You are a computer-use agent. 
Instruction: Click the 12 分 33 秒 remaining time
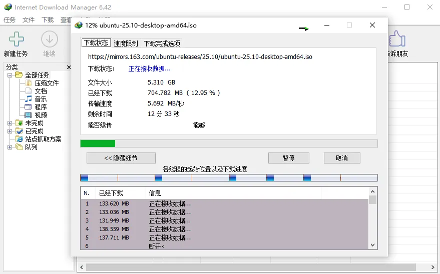(164, 114)
